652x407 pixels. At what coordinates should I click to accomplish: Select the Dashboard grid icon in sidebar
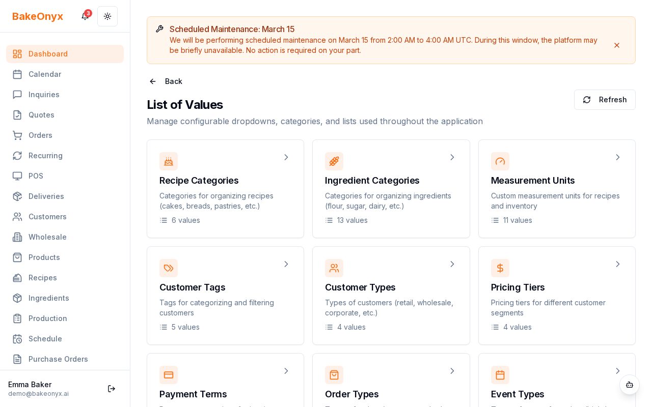click(17, 54)
